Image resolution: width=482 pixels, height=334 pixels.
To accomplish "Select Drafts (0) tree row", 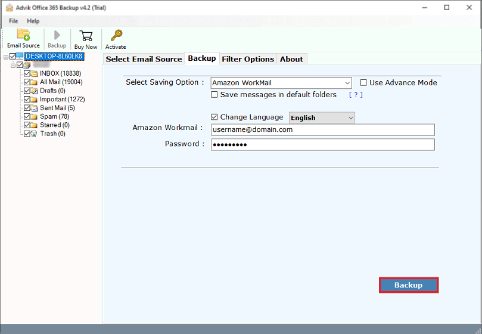I will (52, 91).
